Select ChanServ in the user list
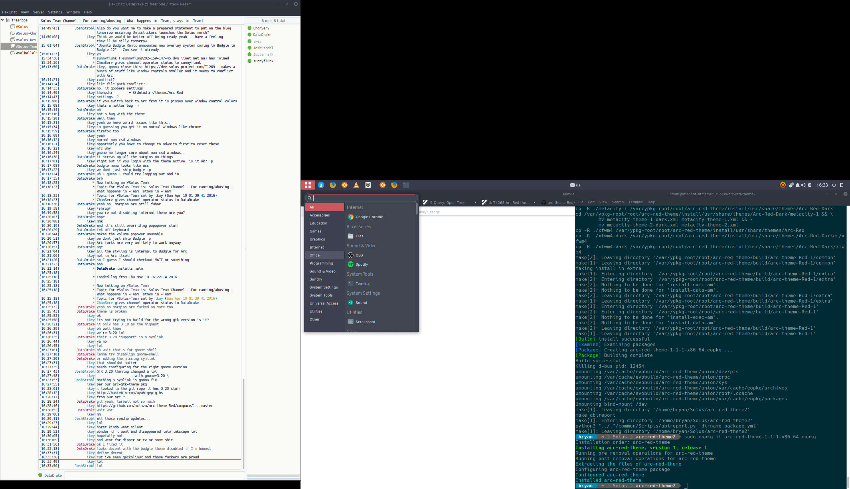The height and width of the screenshot is (489, 850). pos(258,28)
